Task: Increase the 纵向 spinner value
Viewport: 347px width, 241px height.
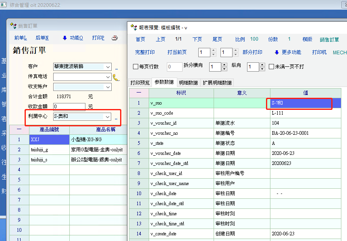Action: [262, 65]
